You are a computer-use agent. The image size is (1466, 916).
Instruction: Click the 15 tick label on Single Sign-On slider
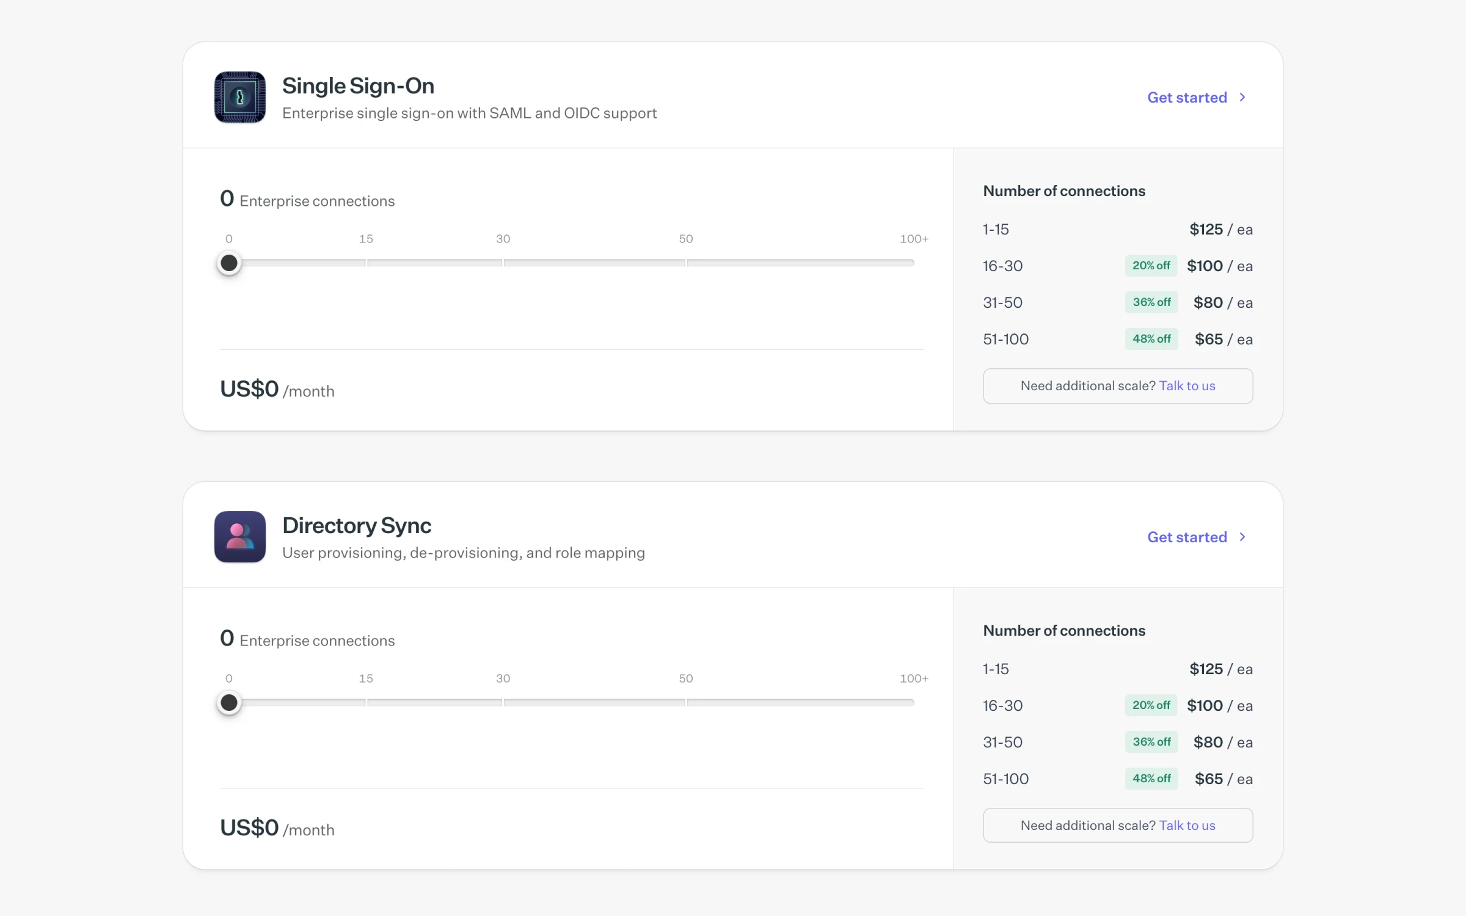tap(366, 239)
